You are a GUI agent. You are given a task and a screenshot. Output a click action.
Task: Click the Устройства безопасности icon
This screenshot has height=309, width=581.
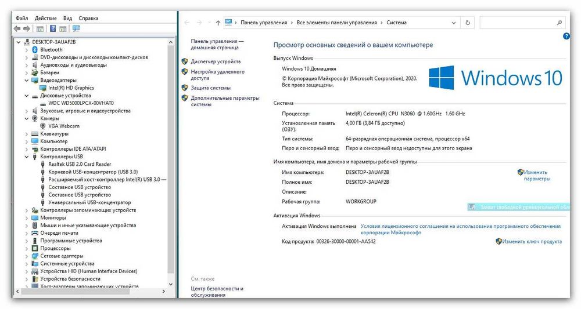[35, 279]
